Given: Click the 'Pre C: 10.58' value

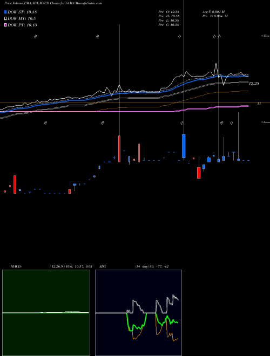Looking at the screenshot, I should 169,25.
